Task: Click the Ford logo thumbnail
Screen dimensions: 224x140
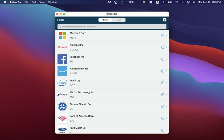Action: pos(62,129)
